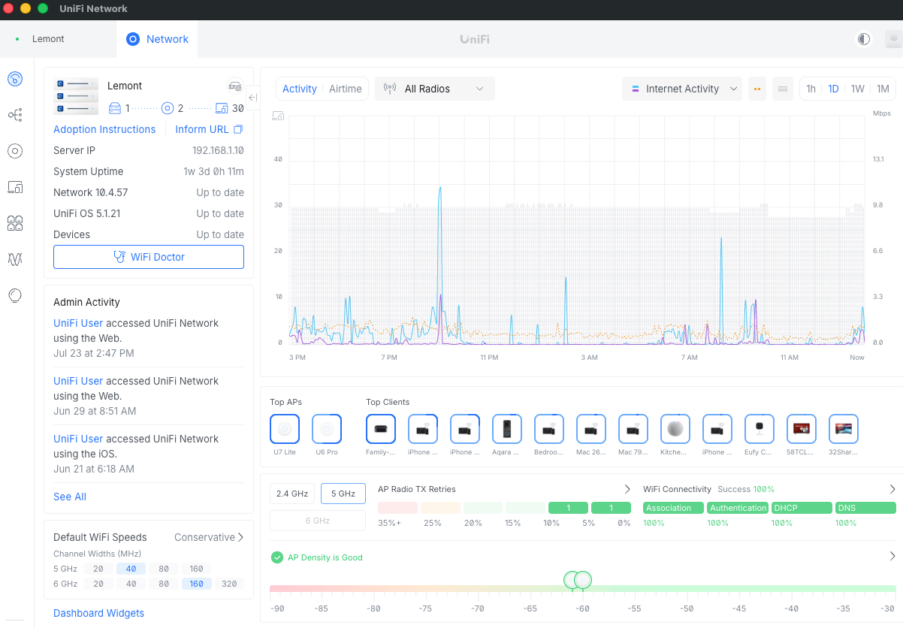Open the Internet Activity dropdown
Screen dimensions: 903x628
point(682,89)
